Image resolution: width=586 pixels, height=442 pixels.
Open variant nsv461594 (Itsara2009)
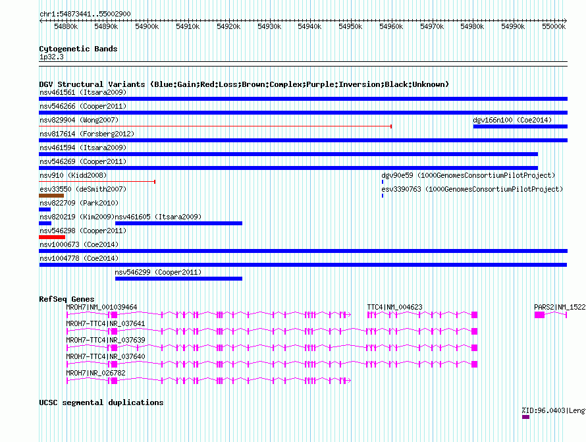(x=288, y=154)
